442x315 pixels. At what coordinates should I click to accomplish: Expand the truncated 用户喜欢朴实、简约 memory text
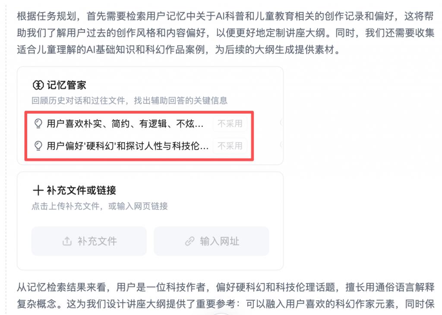coord(125,123)
